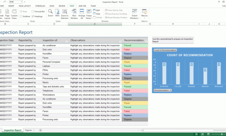This screenshot has height=136, width=226.
Task: Click the REPAIR bar in chart
Action: [x=205, y=76]
